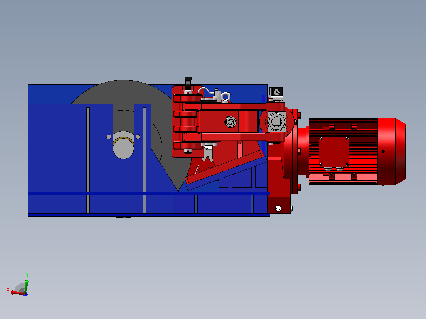Click the blue Z axis dot on the triad

(25, 295)
